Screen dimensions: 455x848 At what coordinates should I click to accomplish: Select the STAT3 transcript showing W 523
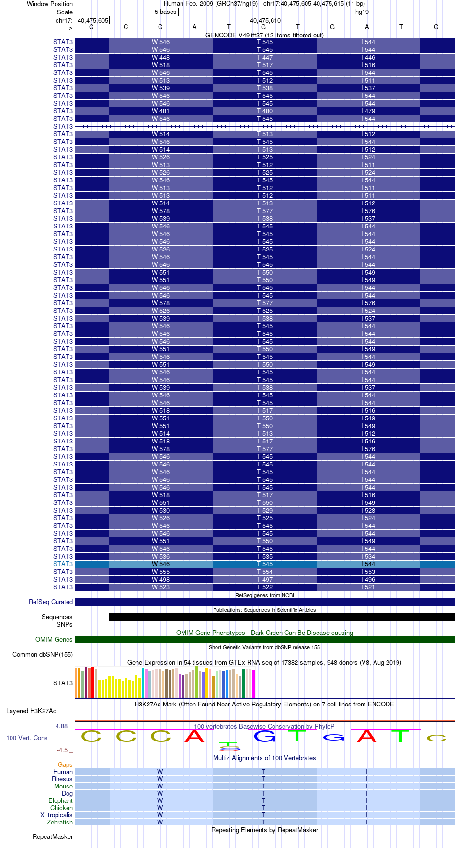[264, 587]
